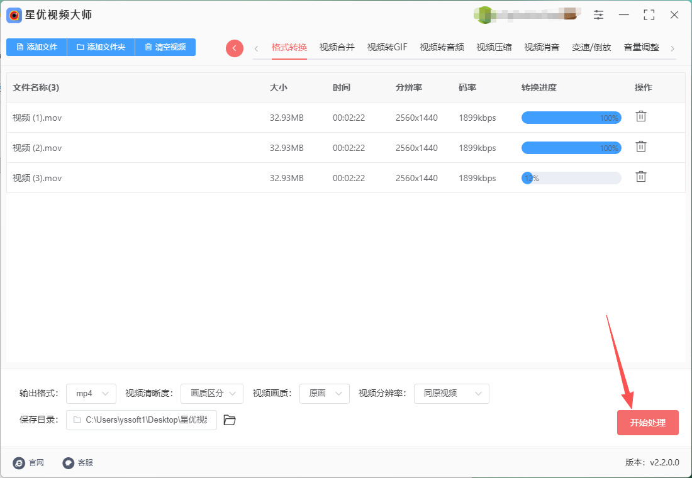Screen dimensions: 692x478
Task: Expand 输出格式 mp4 dropdown
Action: (91, 394)
